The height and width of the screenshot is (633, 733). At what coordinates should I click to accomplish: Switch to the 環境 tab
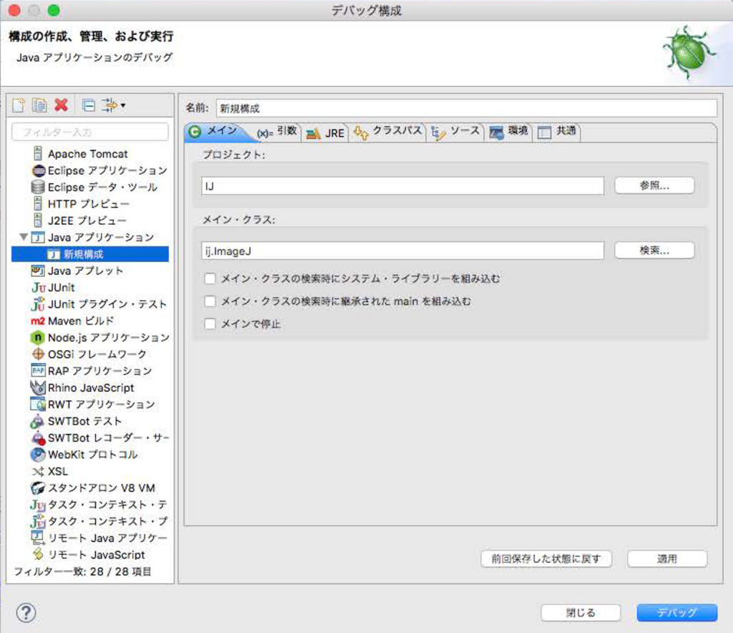[509, 131]
